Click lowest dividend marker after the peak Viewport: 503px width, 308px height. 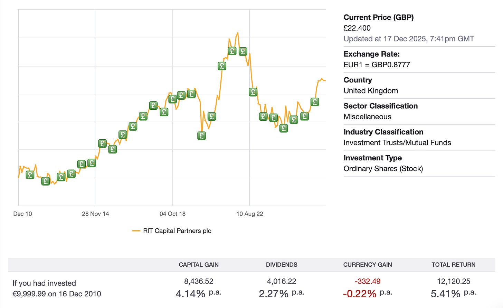tap(284, 128)
